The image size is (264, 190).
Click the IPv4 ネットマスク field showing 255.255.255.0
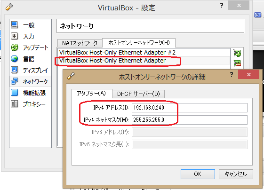[x=190, y=120]
